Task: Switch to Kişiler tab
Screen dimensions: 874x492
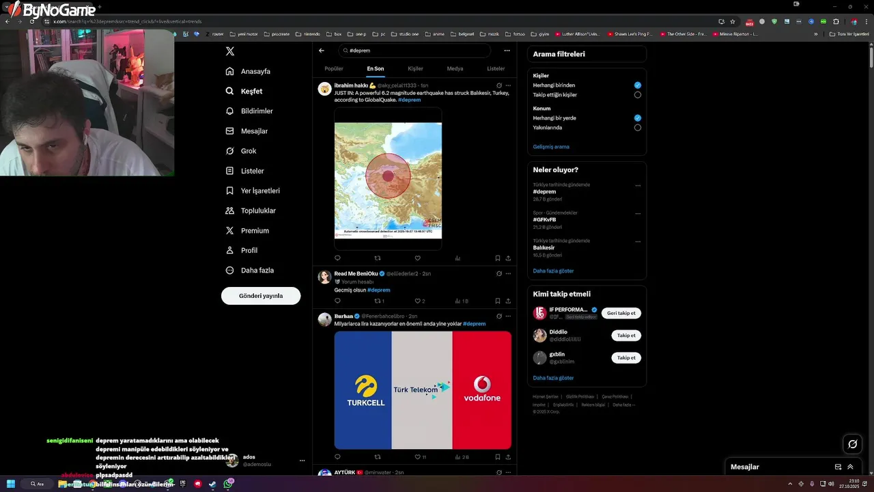Action: tap(415, 68)
